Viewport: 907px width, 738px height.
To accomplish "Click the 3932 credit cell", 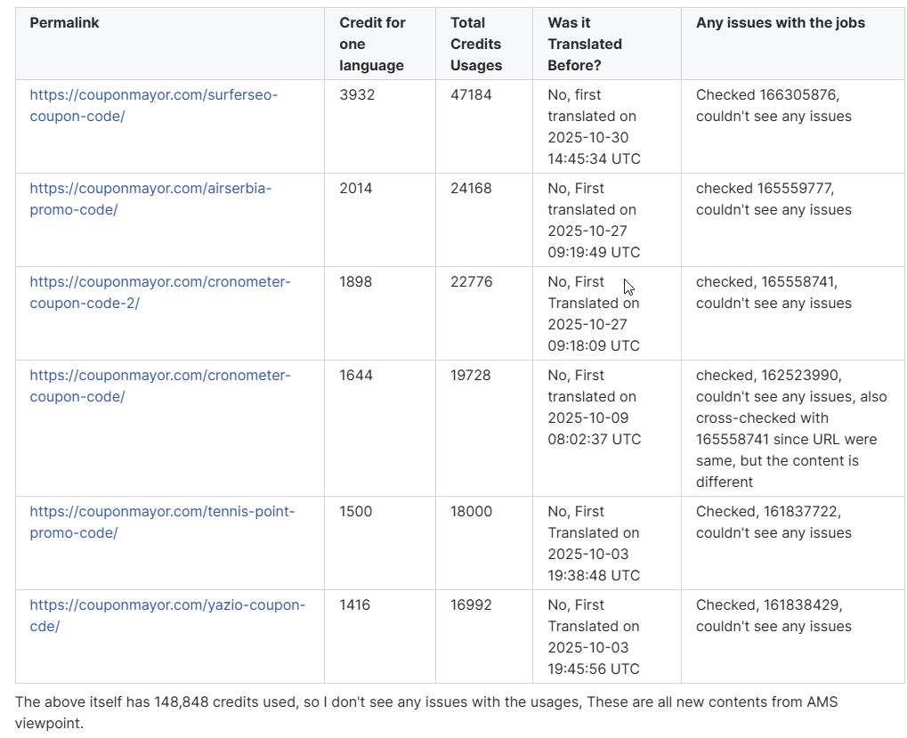I will pyautogui.click(x=356, y=94).
